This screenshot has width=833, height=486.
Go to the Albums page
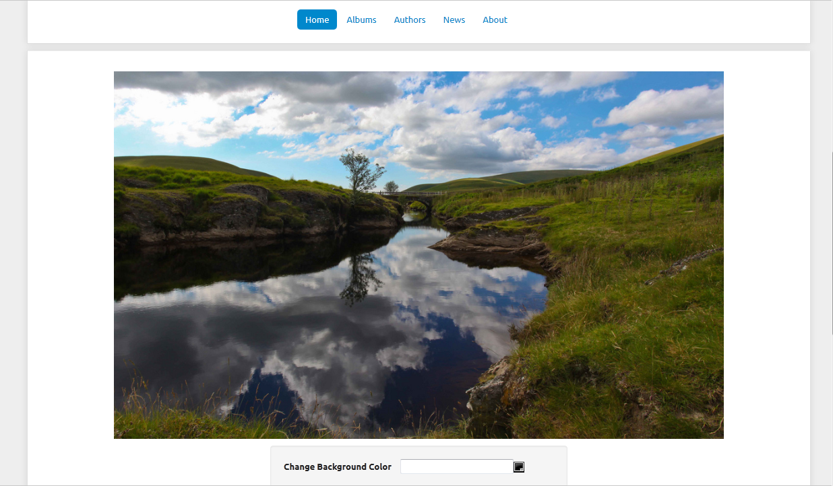(x=361, y=20)
